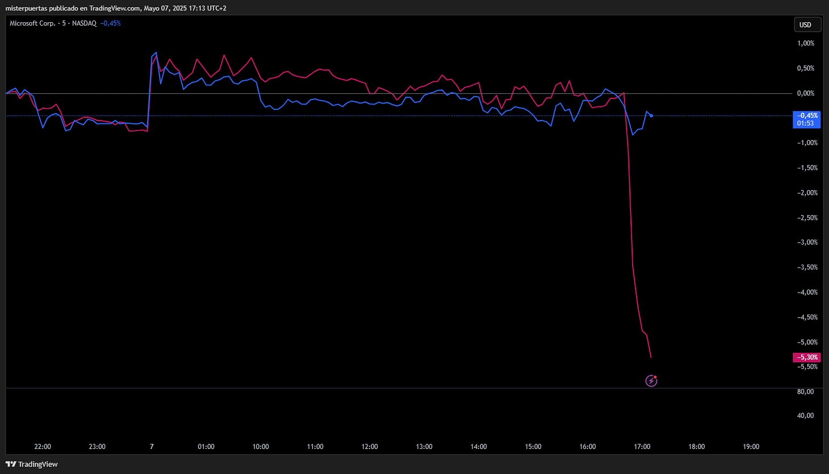Click the 13:00 time axis label

tap(424, 447)
